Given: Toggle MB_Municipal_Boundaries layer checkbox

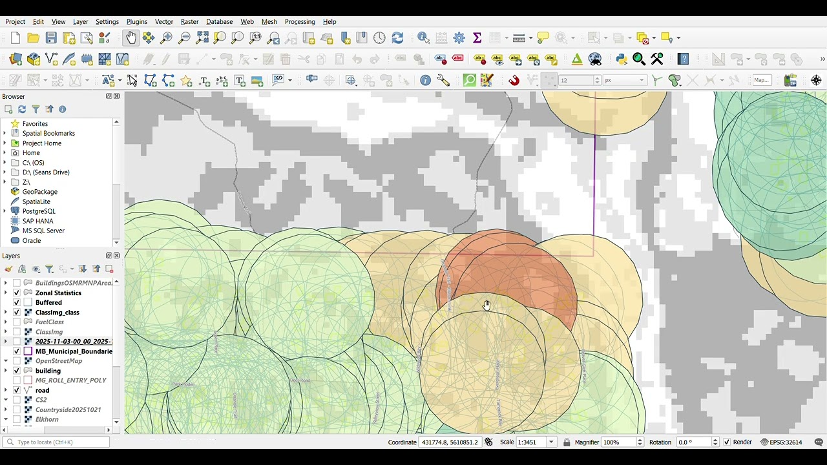Looking at the screenshot, I should [17, 351].
